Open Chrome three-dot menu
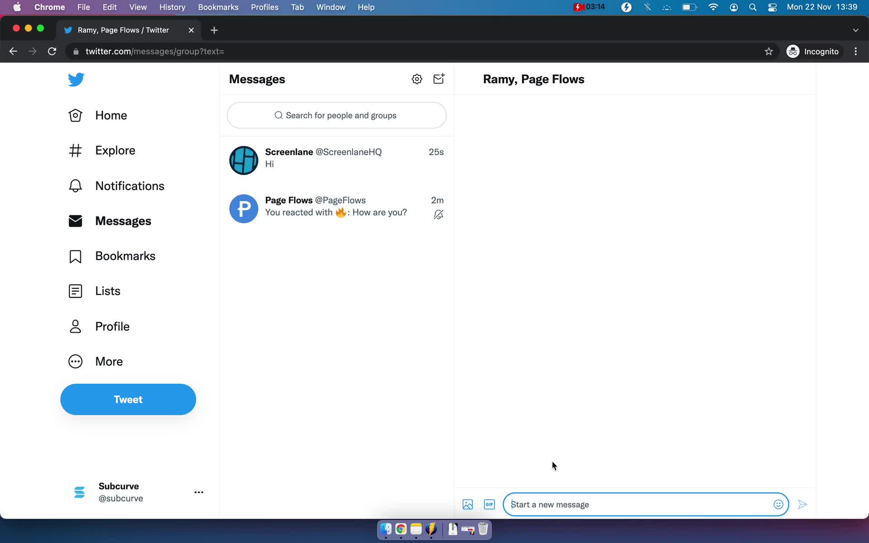The width and height of the screenshot is (869, 543). [x=855, y=52]
